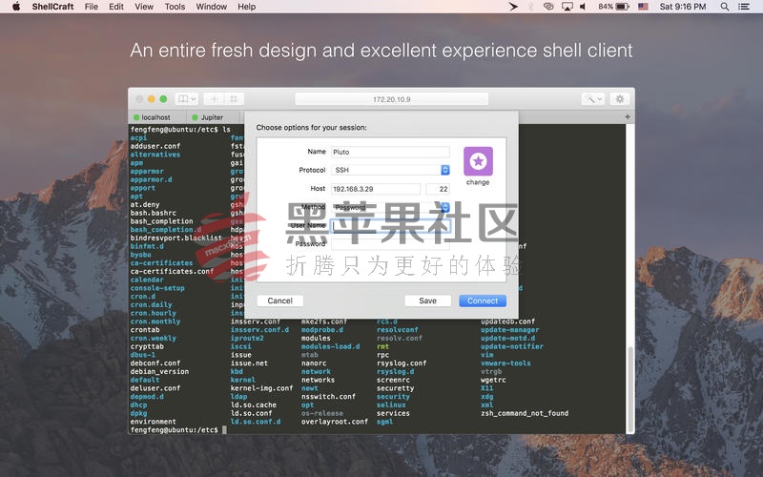763x477 pixels.
Task: Click the US flag input source icon
Action: point(643,7)
